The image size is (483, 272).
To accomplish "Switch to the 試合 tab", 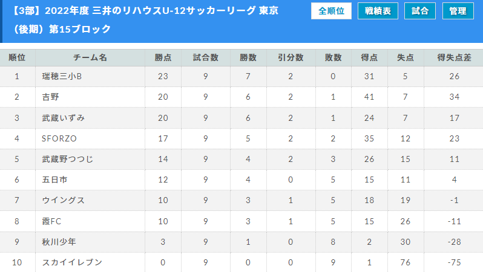I will pos(420,11).
